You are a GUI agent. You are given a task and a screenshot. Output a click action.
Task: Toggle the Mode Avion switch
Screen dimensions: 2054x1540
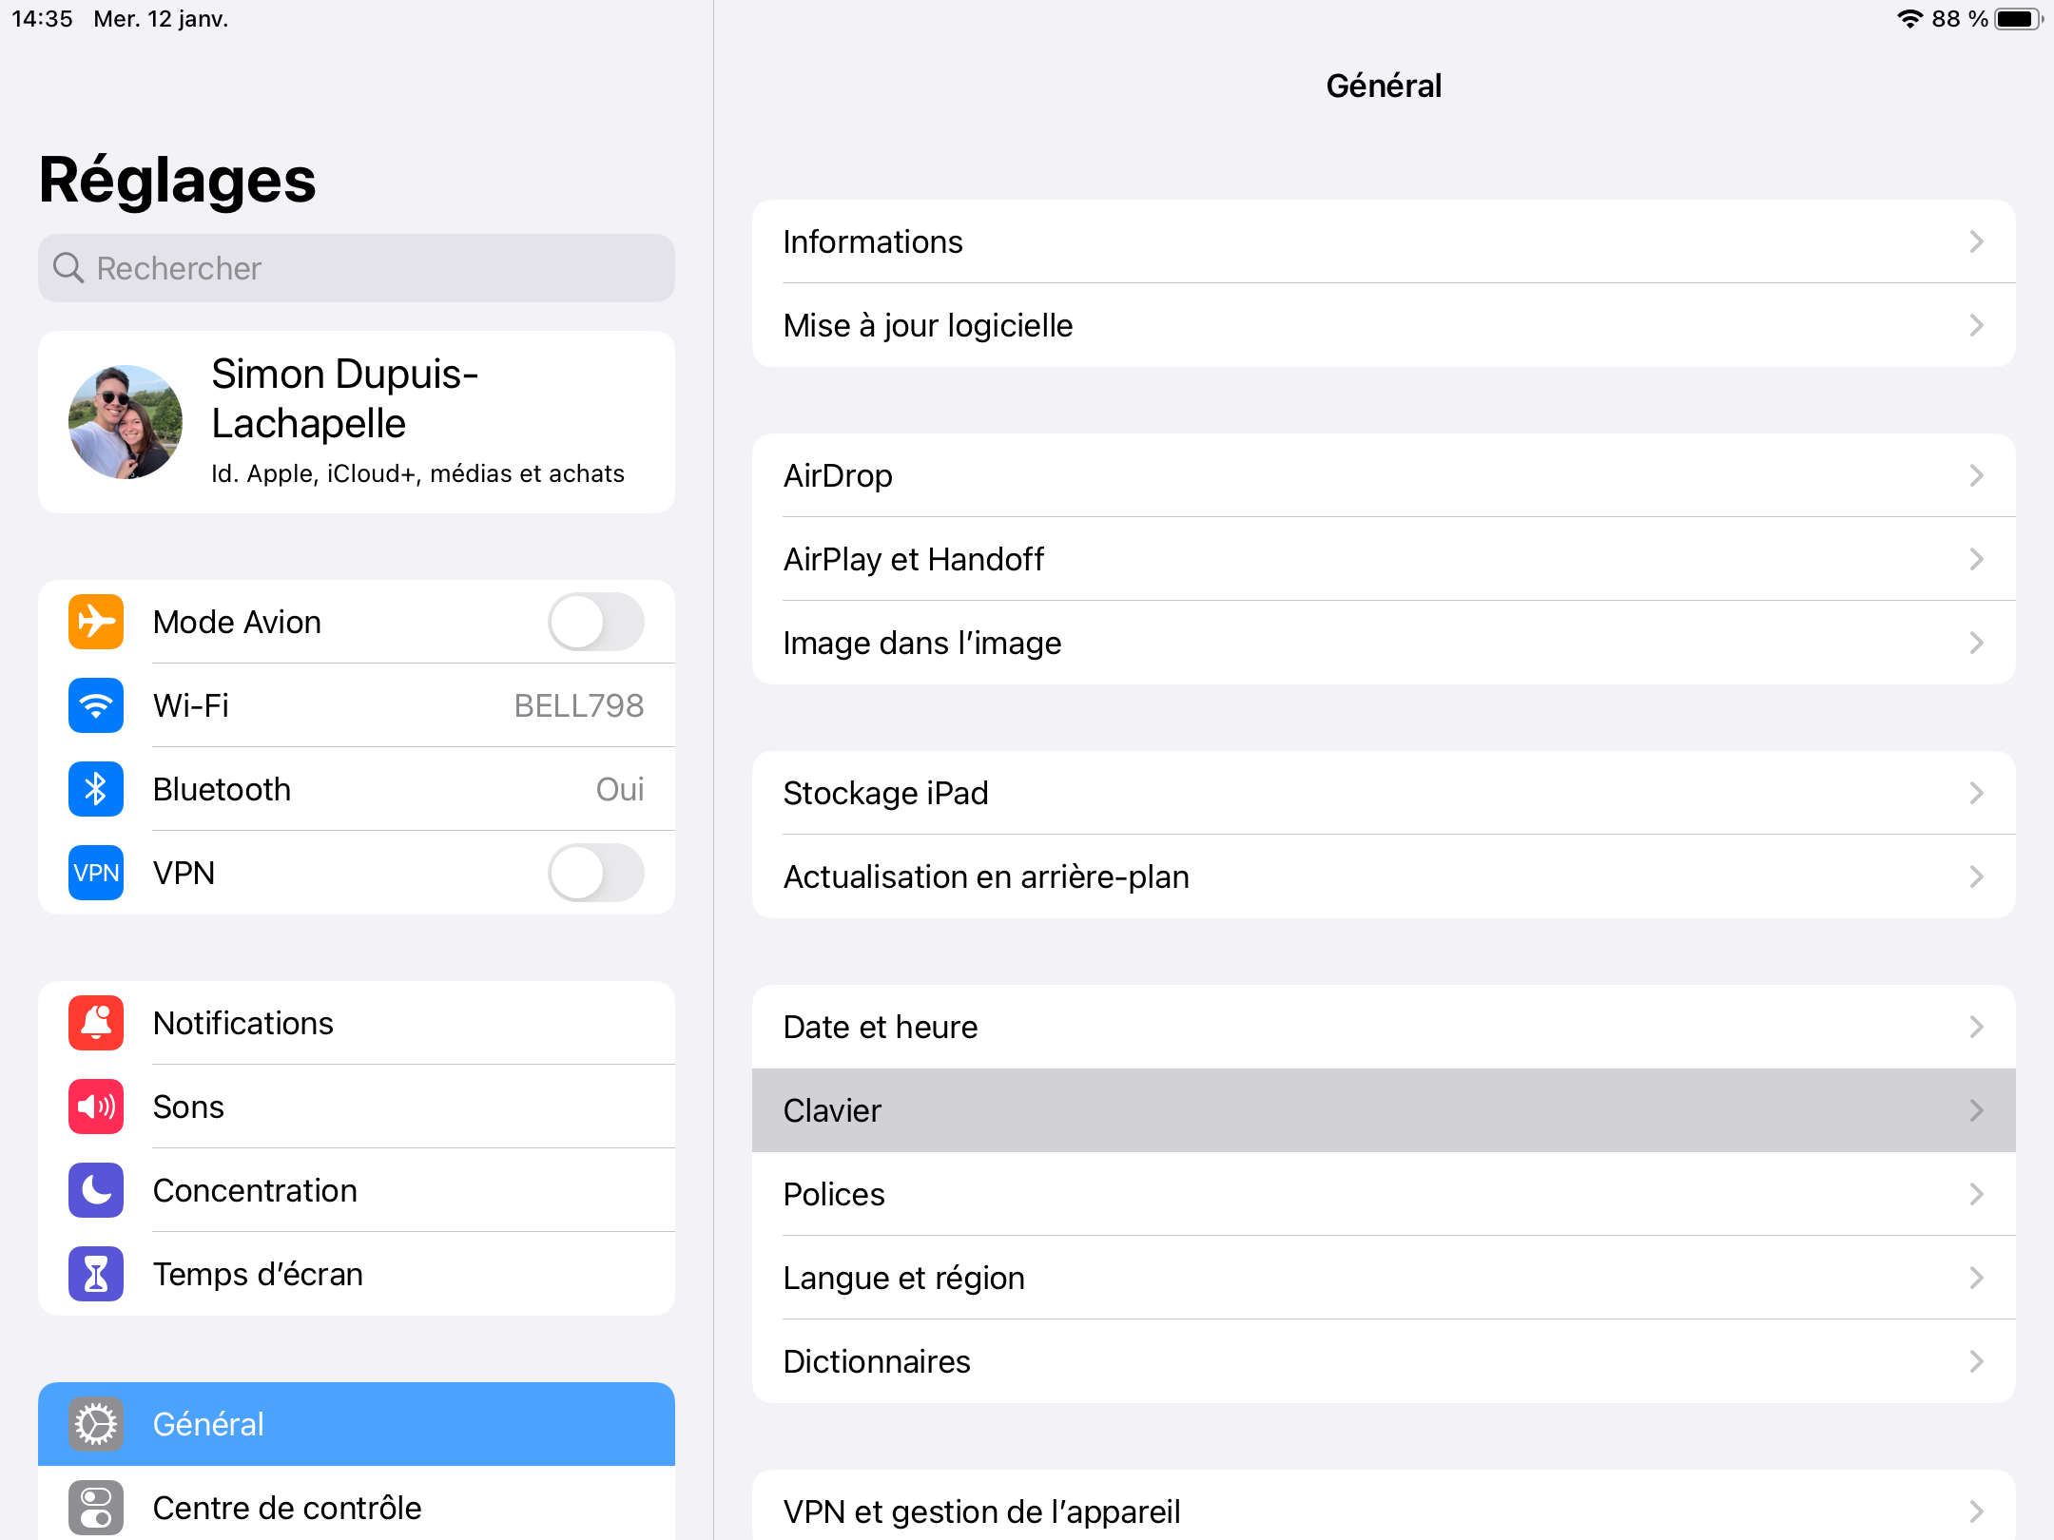click(x=595, y=622)
